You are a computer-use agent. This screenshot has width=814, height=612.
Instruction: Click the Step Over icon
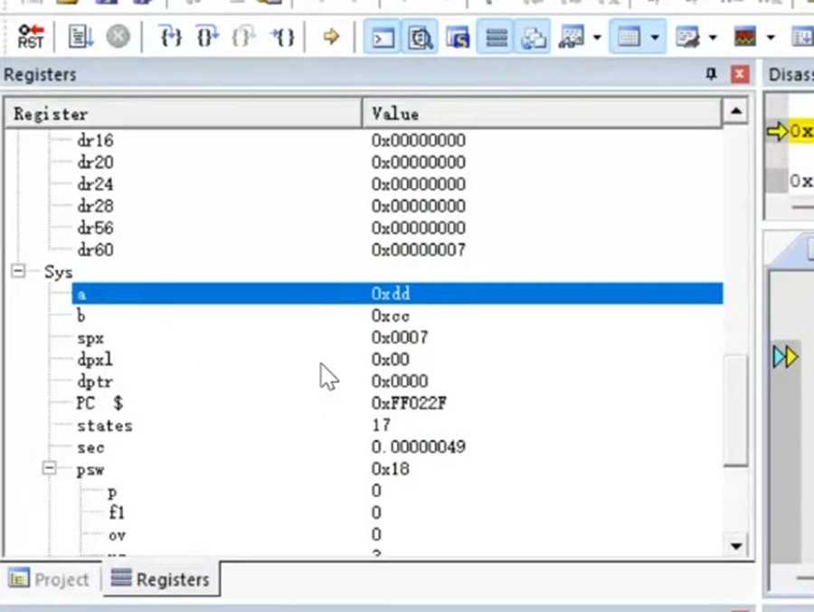coord(207,37)
